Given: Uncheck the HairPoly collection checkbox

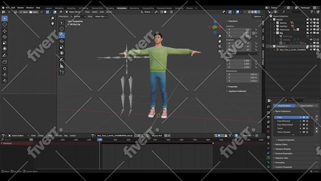Looking at the screenshot, I should 307,26.
